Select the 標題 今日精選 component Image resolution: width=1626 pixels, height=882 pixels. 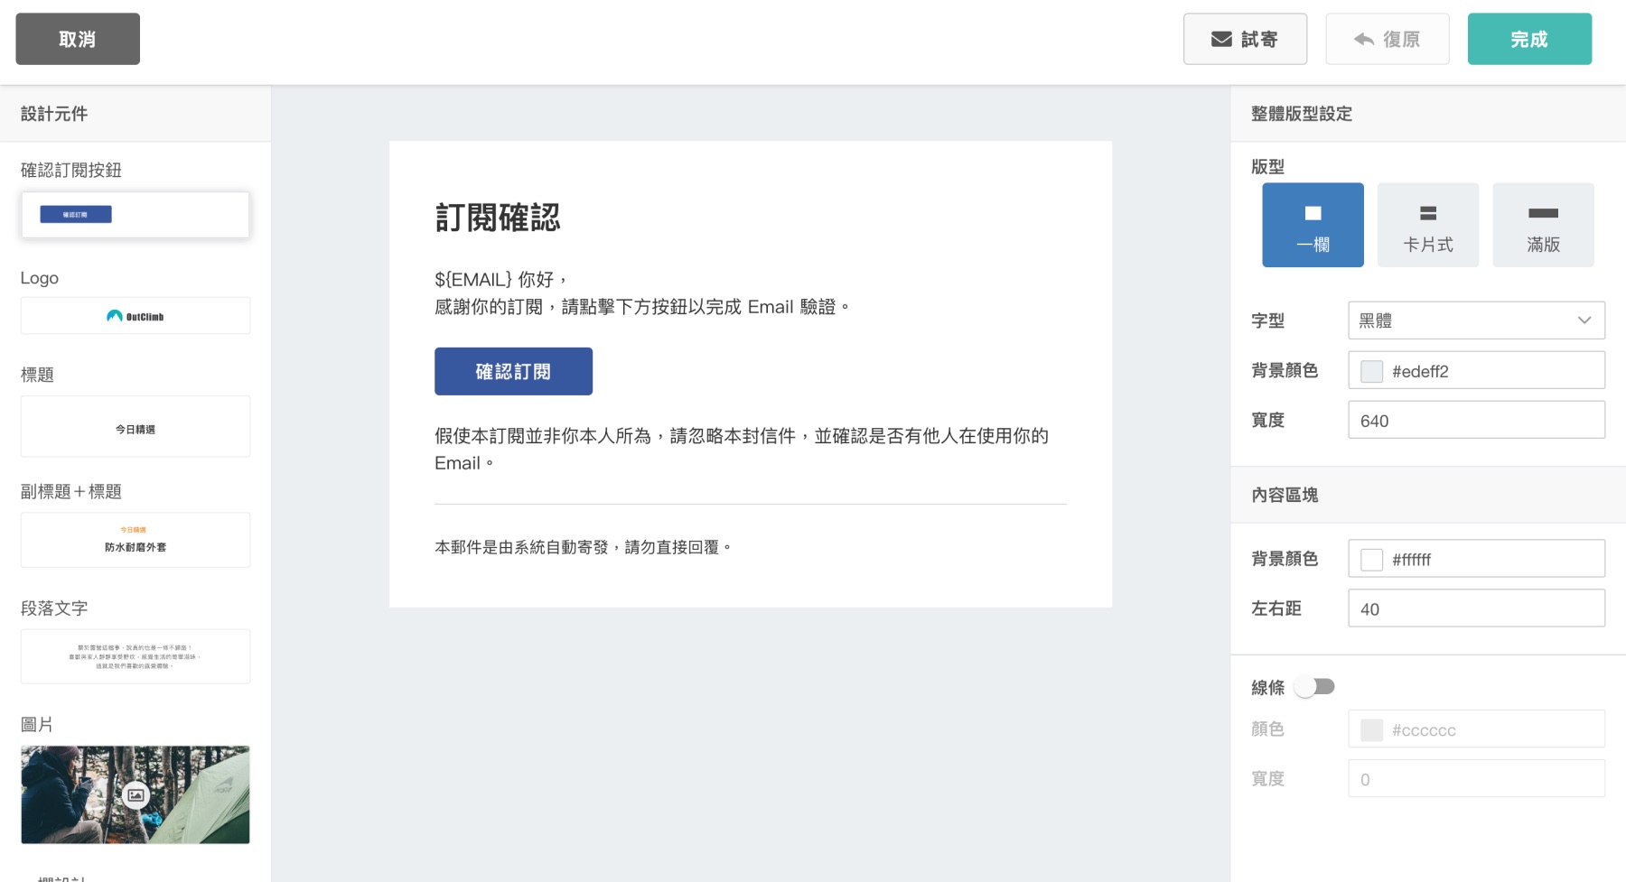[135, 426]
